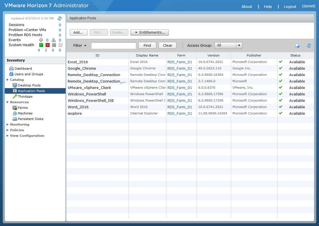Open Desktop Pools in the Catalog
The width and height of the screenshot is (319, 226).
[x=29, y=85]
